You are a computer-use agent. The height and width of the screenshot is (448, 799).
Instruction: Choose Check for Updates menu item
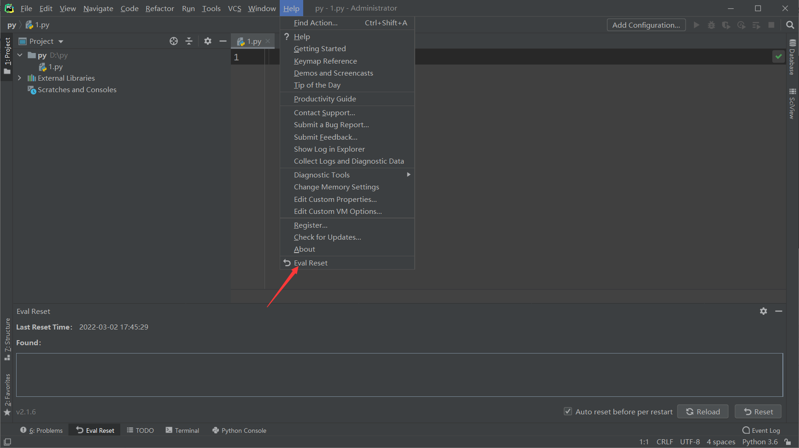click(347, 237)
